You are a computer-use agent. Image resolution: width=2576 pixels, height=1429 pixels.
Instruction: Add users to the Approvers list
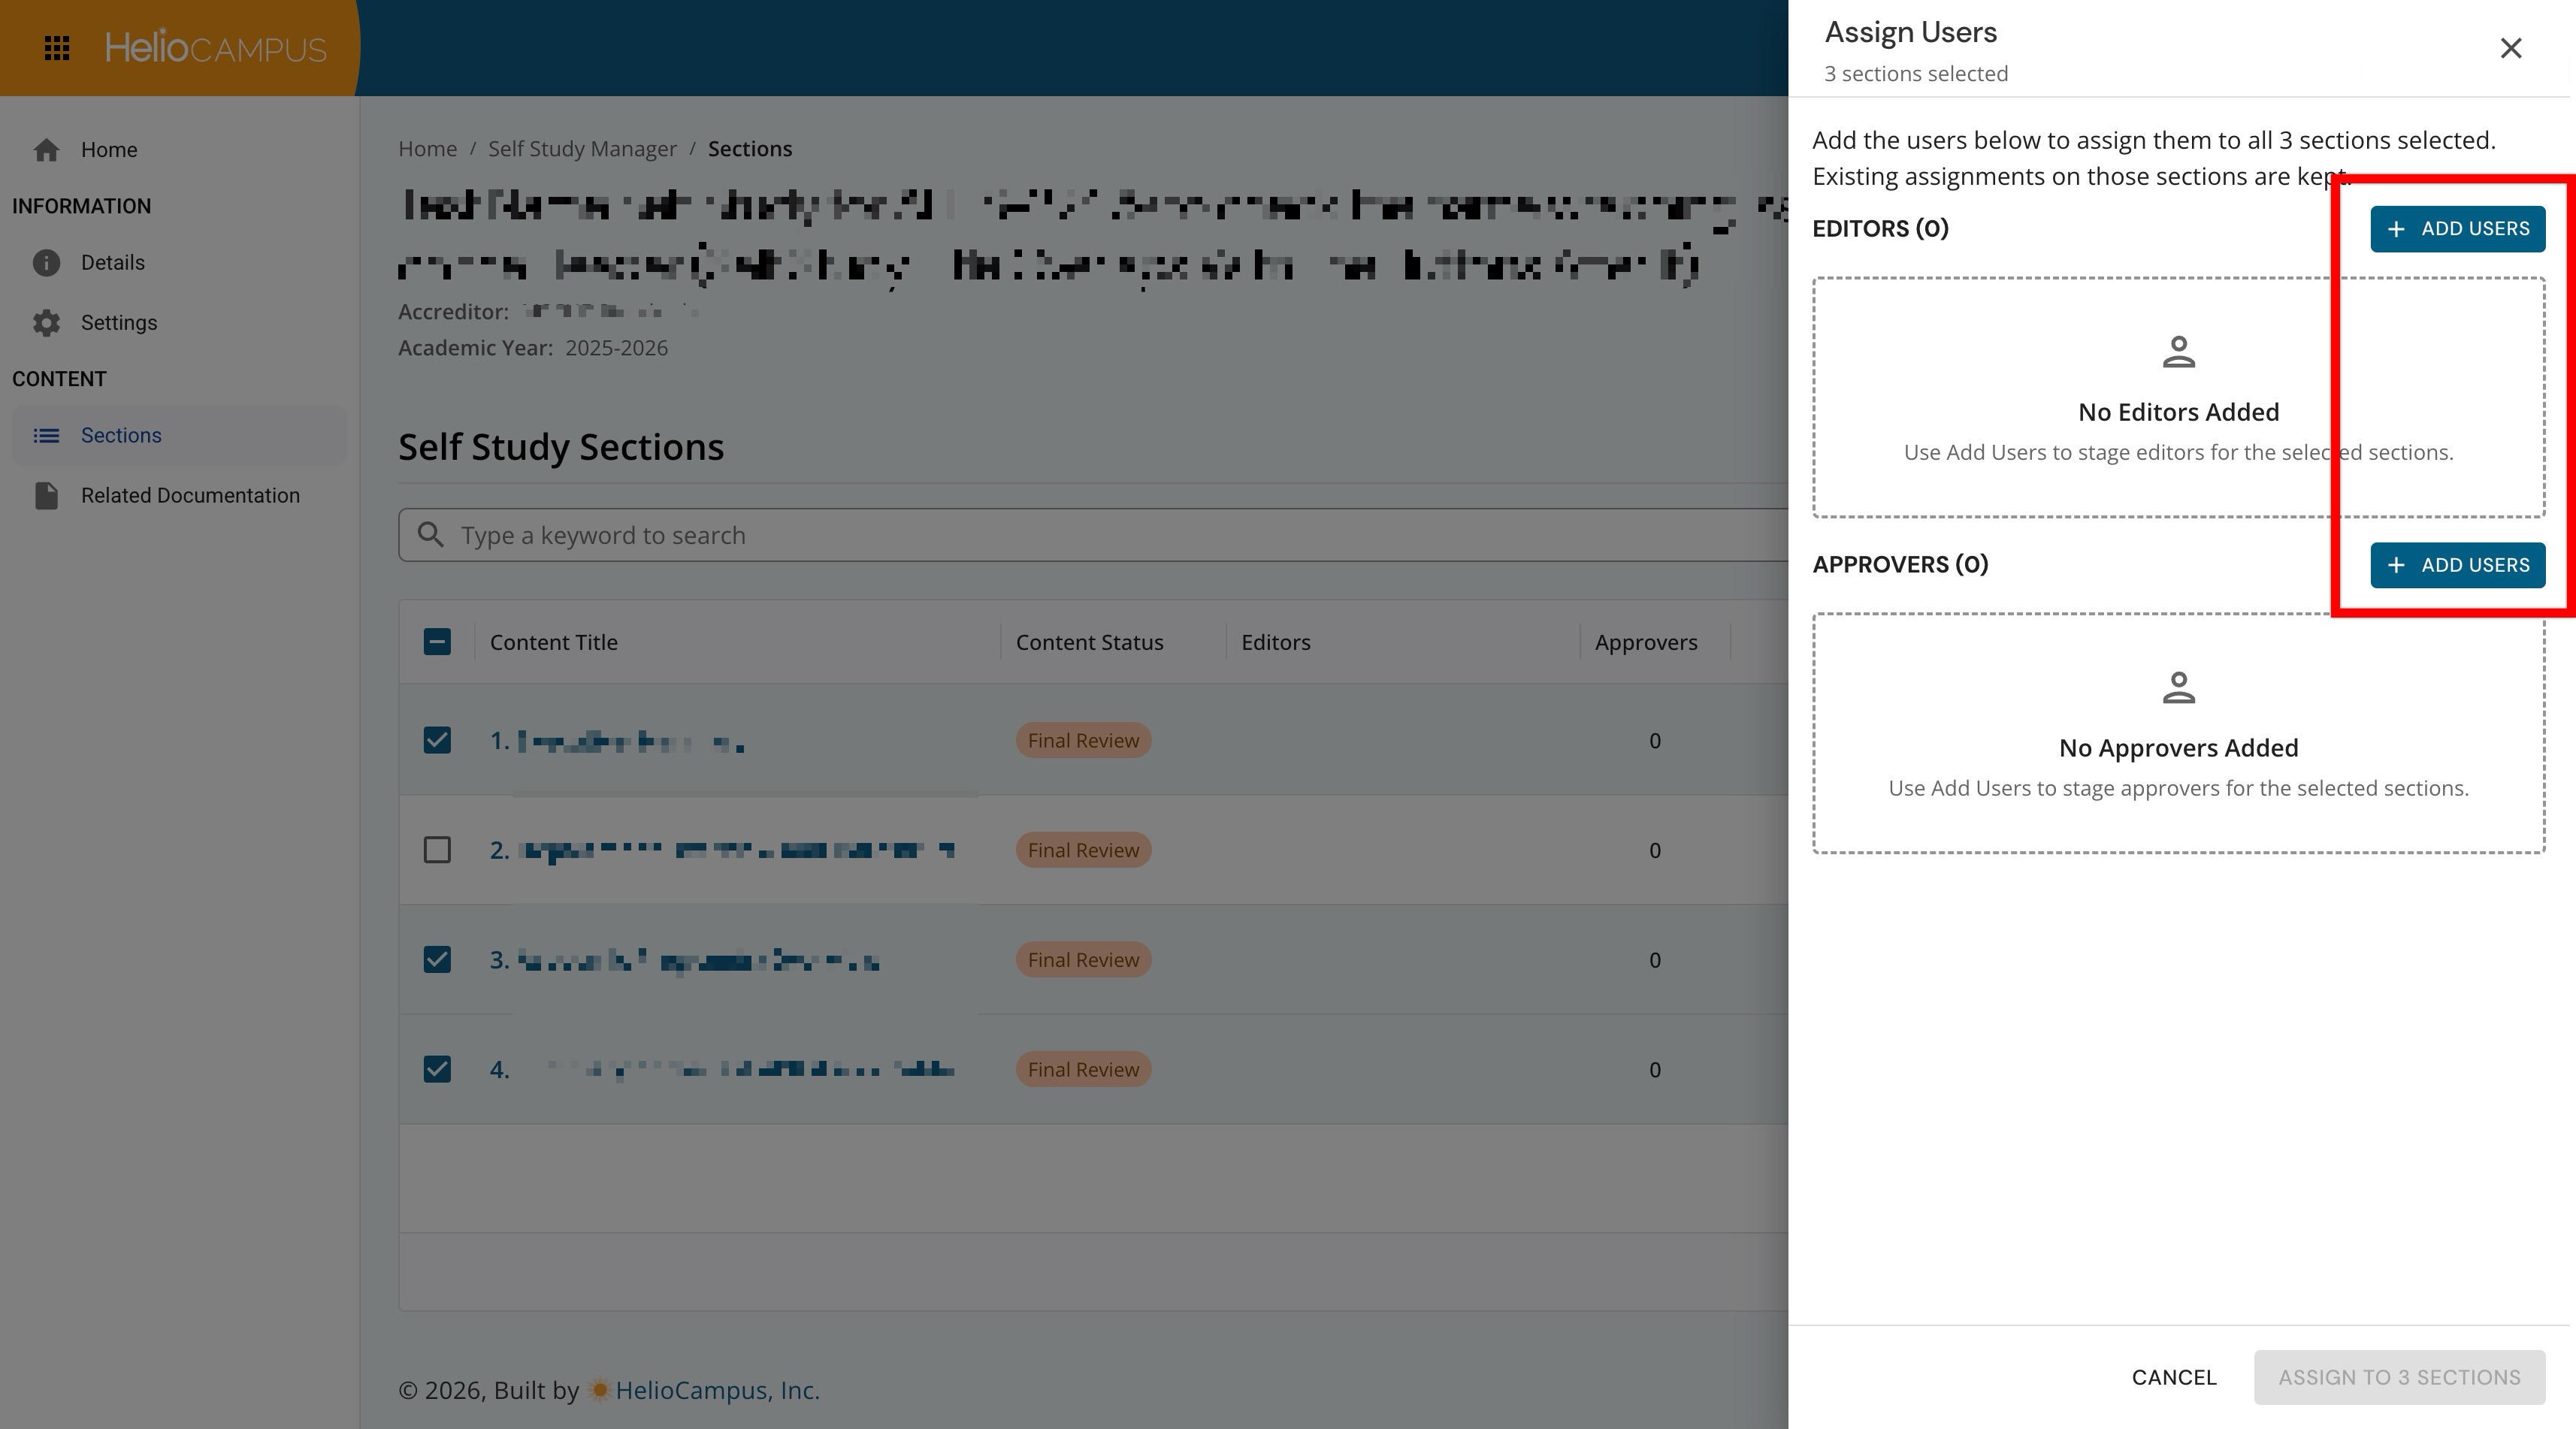(x=2458, y=565)
